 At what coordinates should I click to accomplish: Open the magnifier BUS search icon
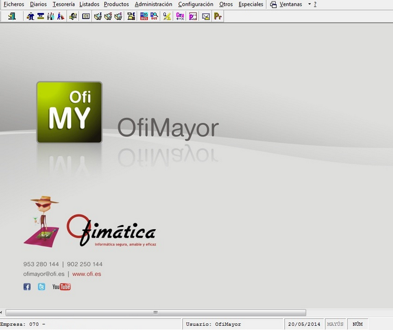pyautogui.click(x=154, y=16)
